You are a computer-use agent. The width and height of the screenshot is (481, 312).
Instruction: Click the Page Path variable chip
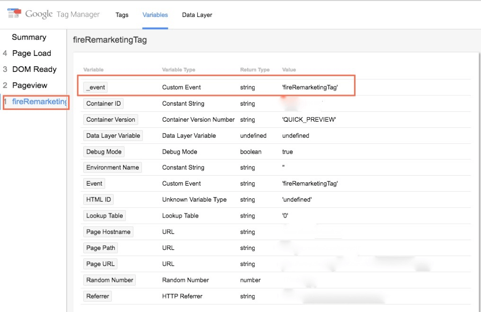click(x=101, y=248)
